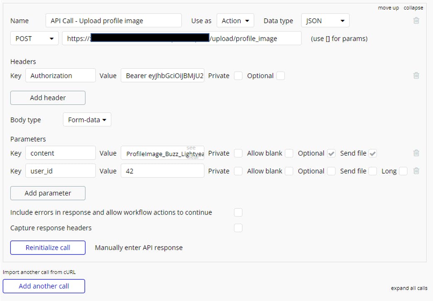Toggle Private checkbox for Authorization header

coord(238,76)
